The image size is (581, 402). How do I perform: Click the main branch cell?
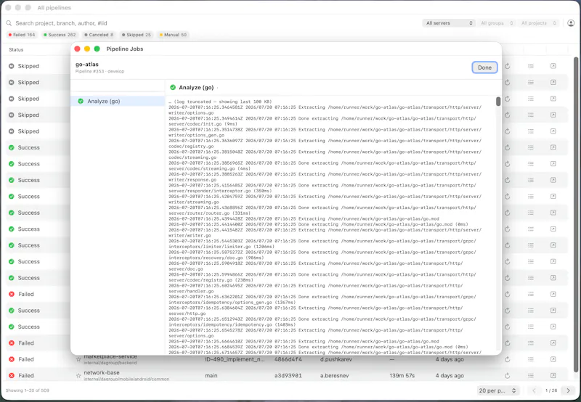click(x=211, y=375)
